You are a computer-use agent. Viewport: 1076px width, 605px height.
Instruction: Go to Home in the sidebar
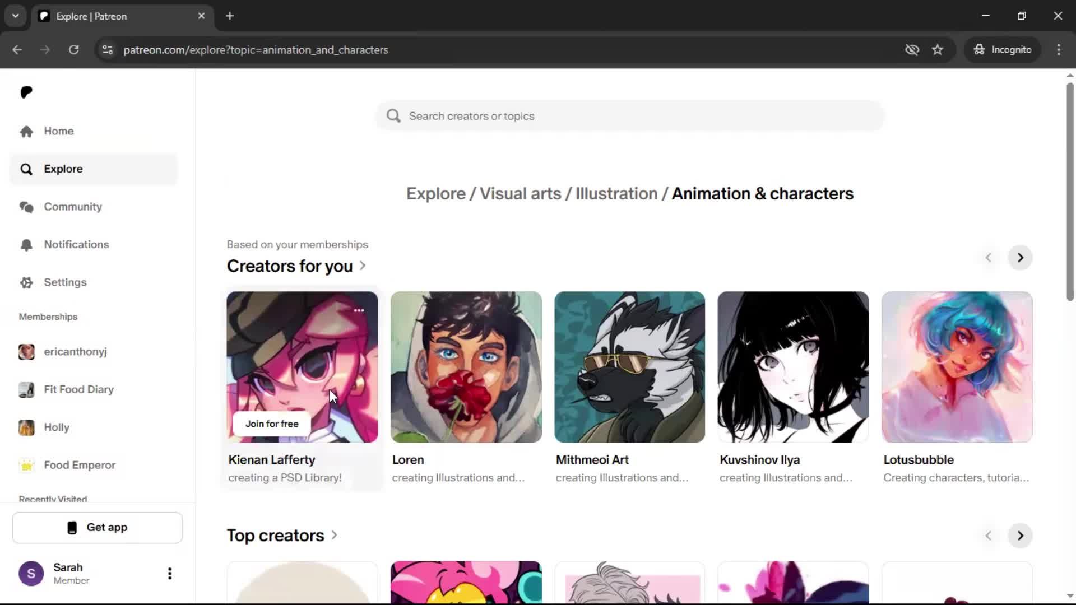pos(93,131)
